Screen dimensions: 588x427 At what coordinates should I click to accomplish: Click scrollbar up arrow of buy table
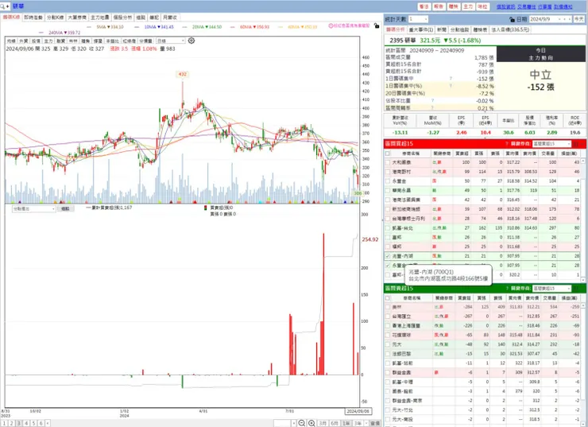582,161
